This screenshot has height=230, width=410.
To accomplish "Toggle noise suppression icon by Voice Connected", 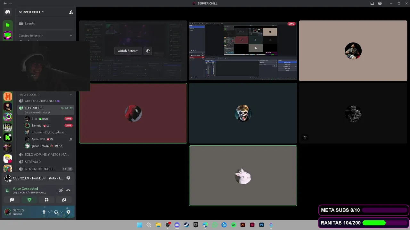I will [61, 190].
